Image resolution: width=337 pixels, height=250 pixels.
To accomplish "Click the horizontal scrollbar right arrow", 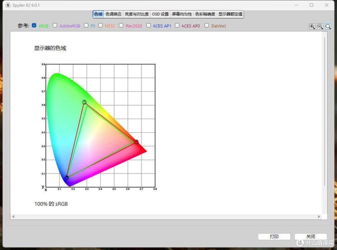I will pos(319,217).
